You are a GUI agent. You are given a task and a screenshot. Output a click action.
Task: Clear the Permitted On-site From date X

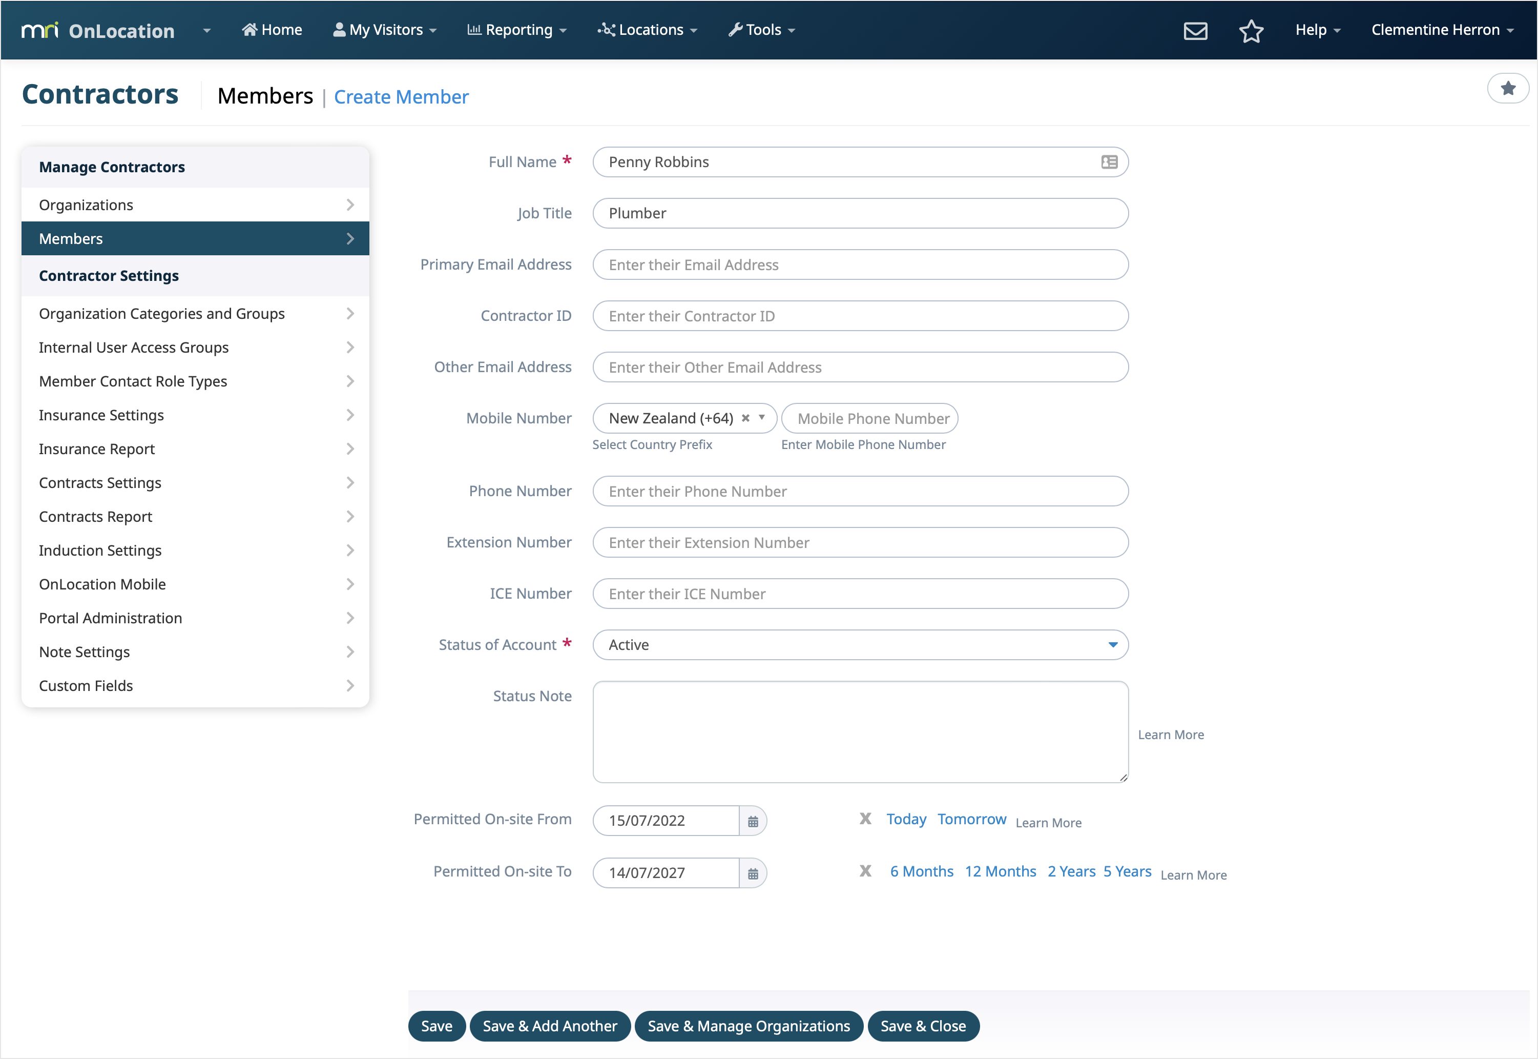pyautogui.click(x=865, y=819)
